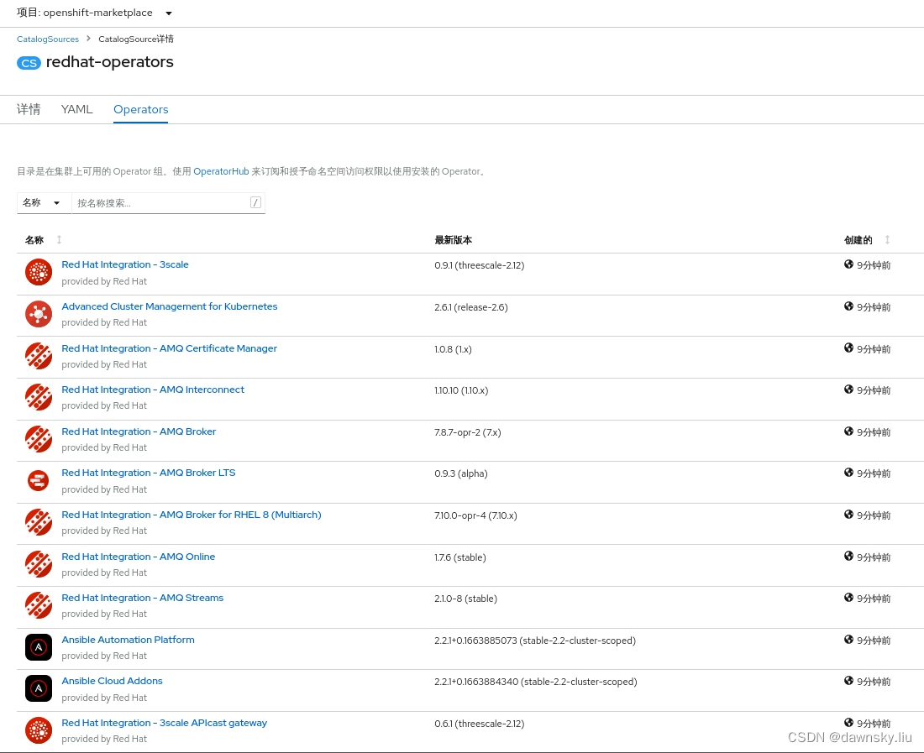924x753 pixels.
Task: Click globe icon in Ansible Automation Platform row
Action: pos(848,640)
